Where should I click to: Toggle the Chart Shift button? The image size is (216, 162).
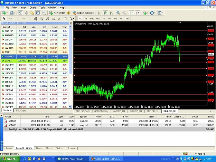coord(138,13)
